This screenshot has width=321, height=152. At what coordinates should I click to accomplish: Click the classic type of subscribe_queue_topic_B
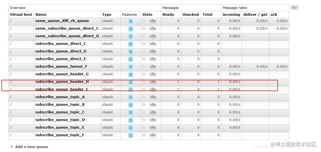click(108, 104)
